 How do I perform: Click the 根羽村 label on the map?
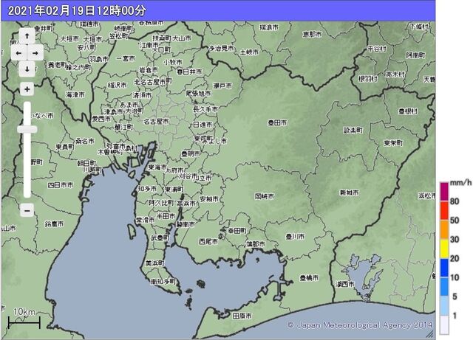[368, 79]
